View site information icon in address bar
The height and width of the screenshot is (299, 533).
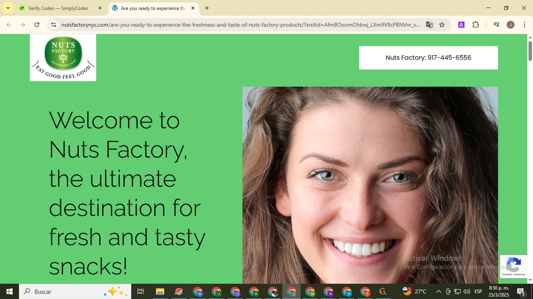coord(54,25)
